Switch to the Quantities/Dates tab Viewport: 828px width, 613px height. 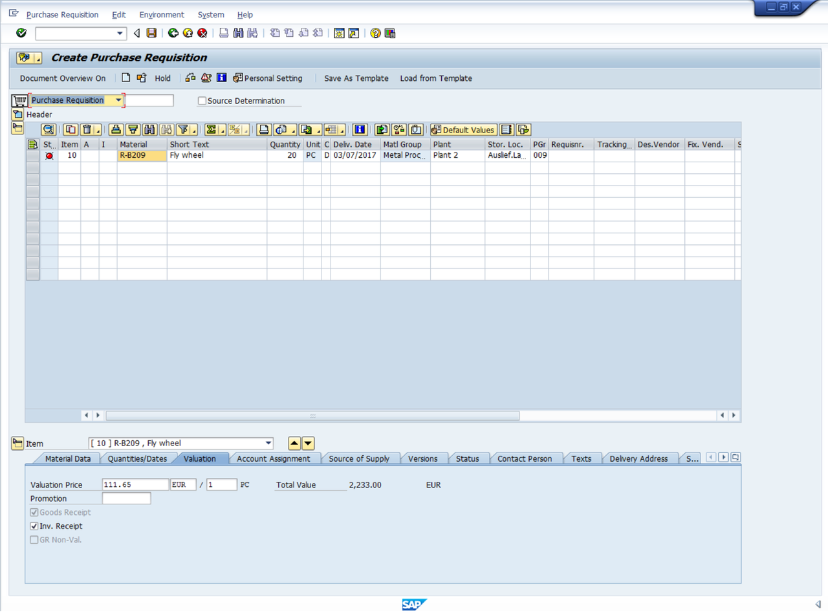tap(137, 458)
